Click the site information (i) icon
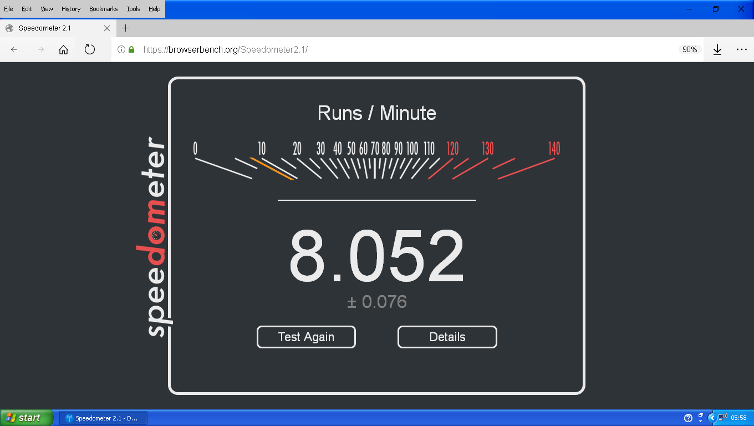This screenshot has width=754, height=426. (x=121, y=49)
